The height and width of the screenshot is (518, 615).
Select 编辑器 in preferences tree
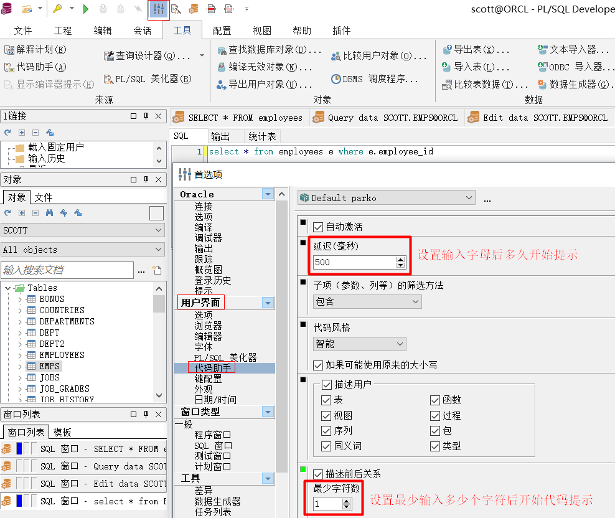point(208,336)
